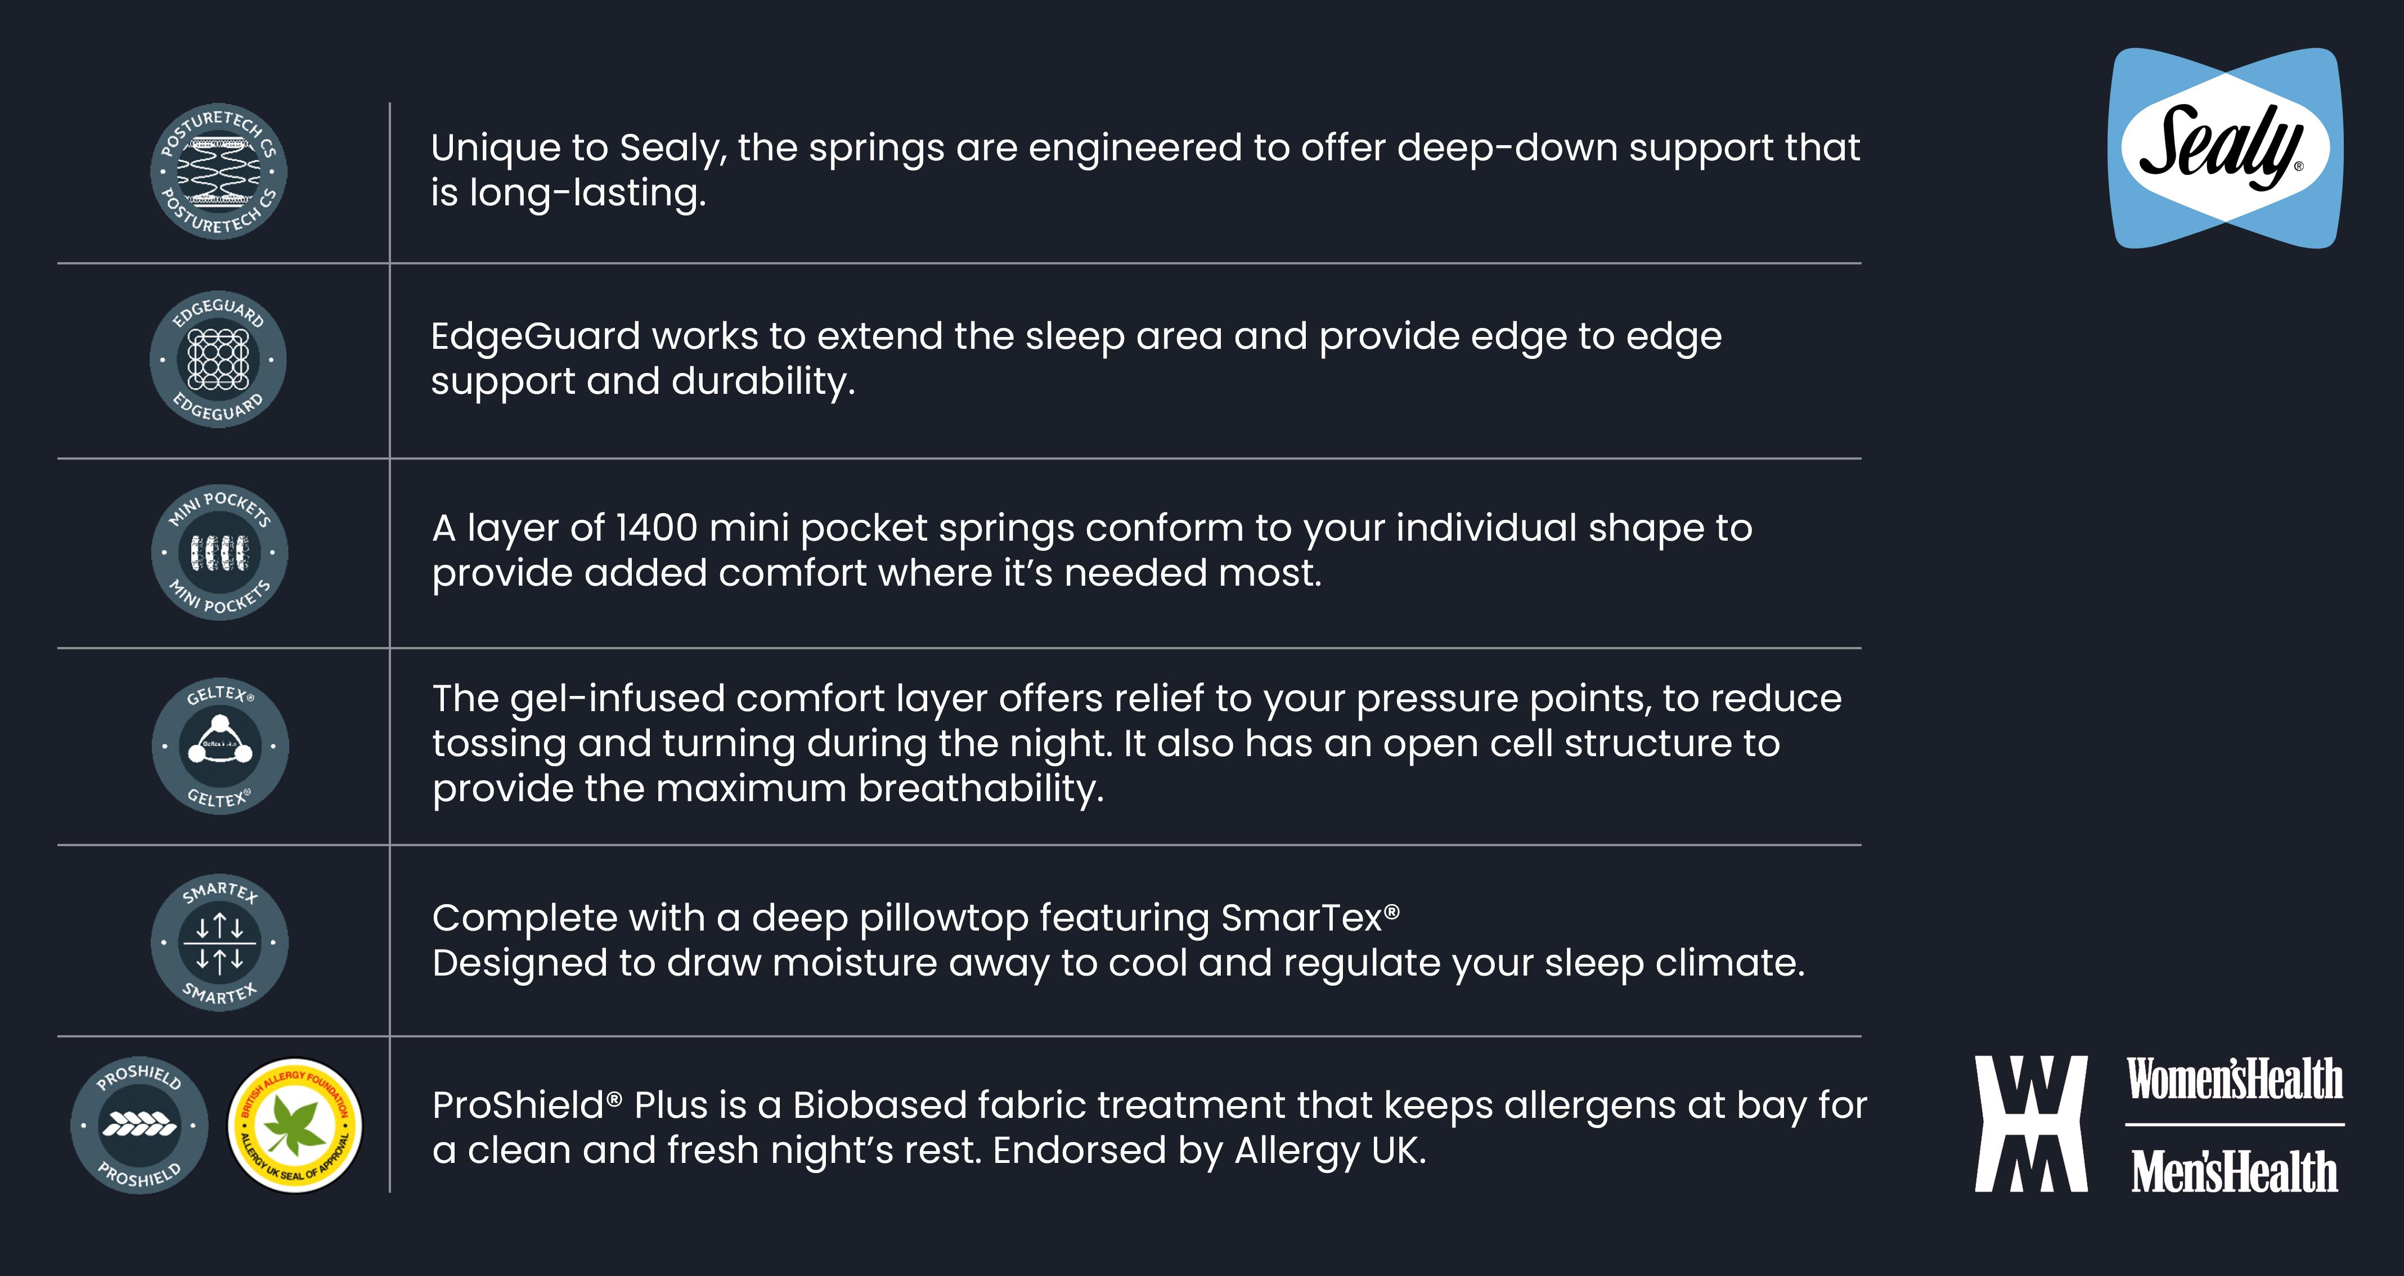2404x1276 pixels.
Task: Click the SmarTex arrows badge
Action: (x=219, y=943)
